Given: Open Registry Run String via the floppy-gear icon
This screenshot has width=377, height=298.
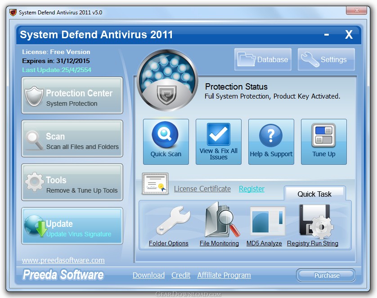Looking at the screenshot, I should 316,221.
